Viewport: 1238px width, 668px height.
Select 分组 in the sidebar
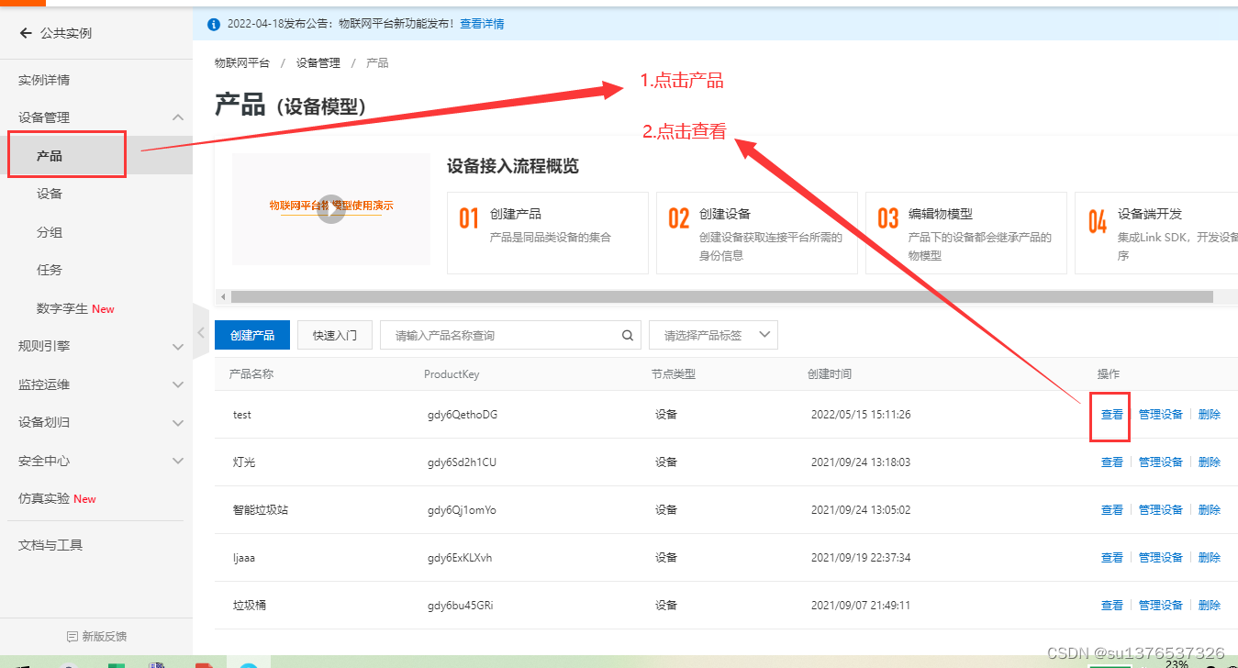point(50,232)
